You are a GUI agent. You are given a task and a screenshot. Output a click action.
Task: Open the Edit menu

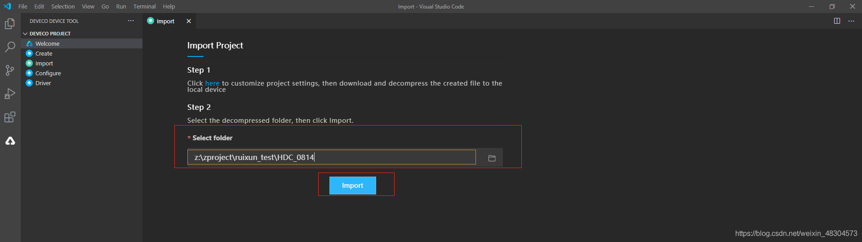pyautogui.click(x=39, y=6)
